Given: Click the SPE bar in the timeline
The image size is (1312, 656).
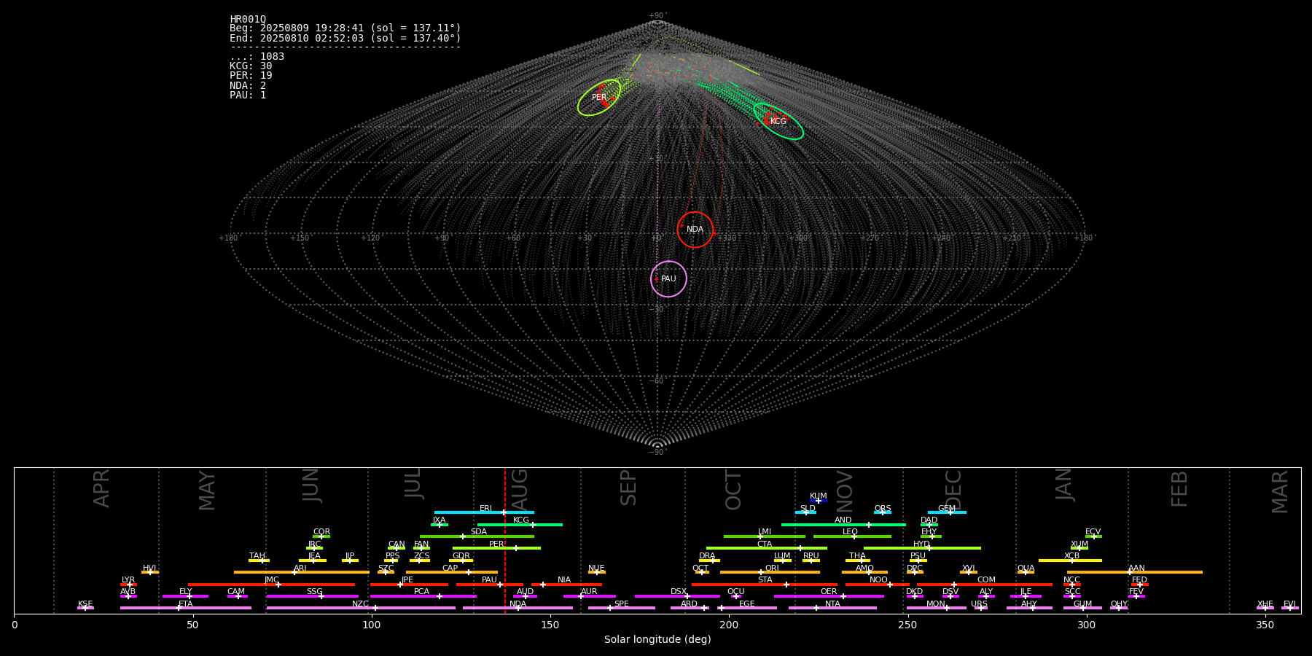Looking at the screenshot, I should 622,608.
